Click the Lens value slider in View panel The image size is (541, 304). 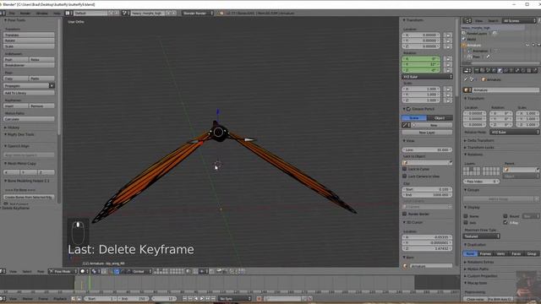point(427,150)
